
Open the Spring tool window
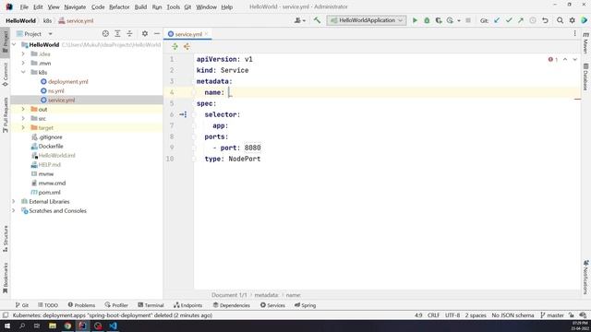tap(306, 305)
